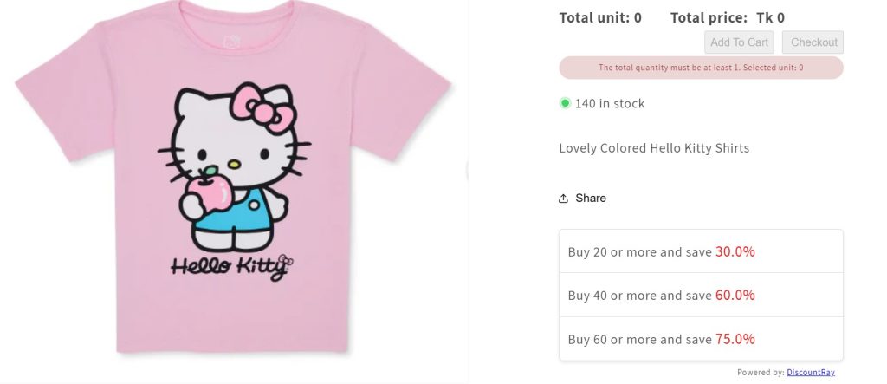Click the Total unit: 0 label
The image size is (887, 384).
(x=600, y=17)
